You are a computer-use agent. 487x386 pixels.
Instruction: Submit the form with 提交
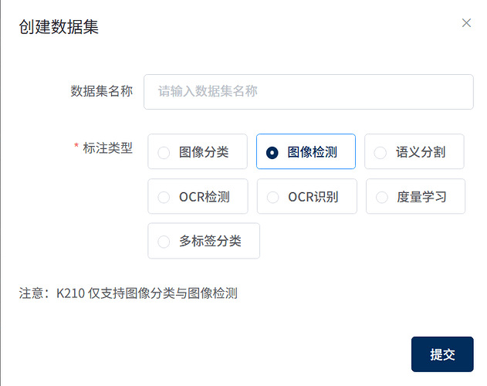pos(442,354)
